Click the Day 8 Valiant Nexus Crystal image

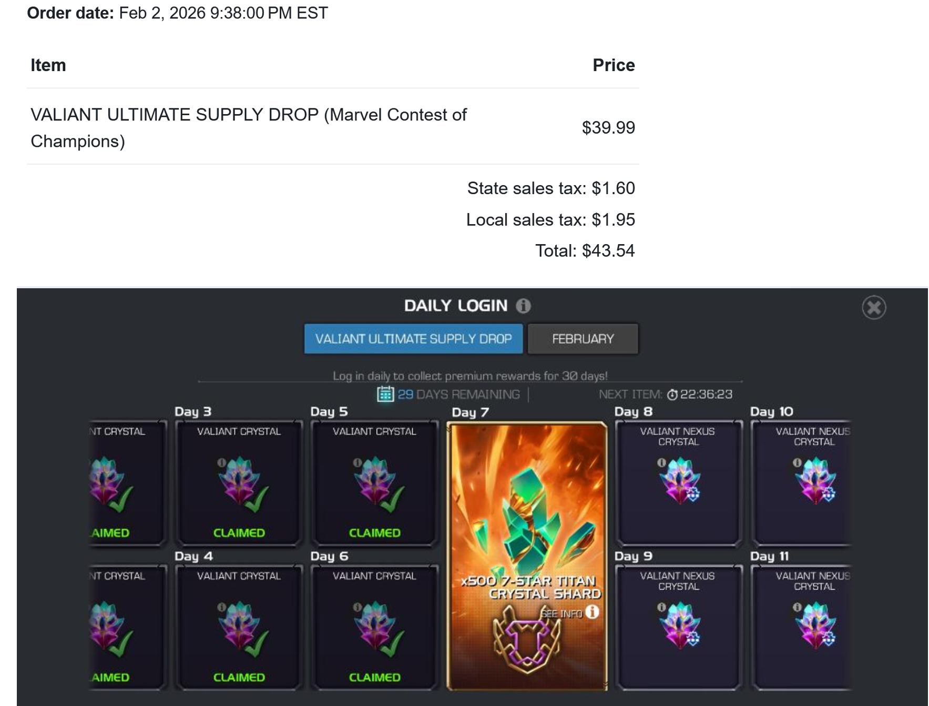tap(680, 481)
